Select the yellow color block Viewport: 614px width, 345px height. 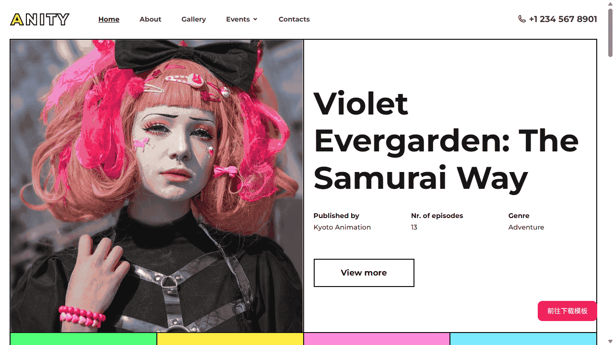pyautogui.click(x=230, y=339)
